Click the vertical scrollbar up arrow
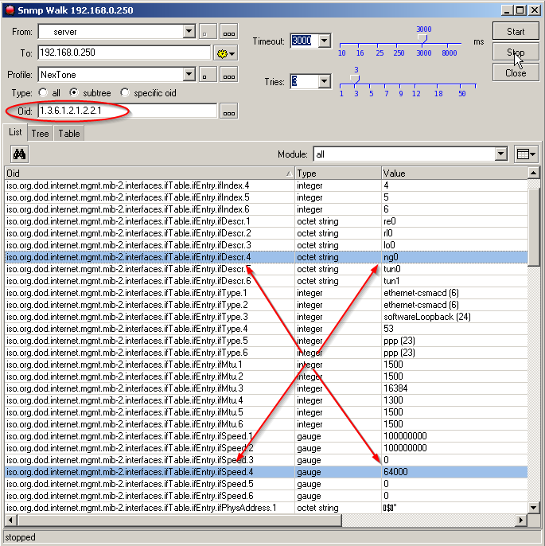The width and height of the screenshot is (545, 546). (533, 173)
